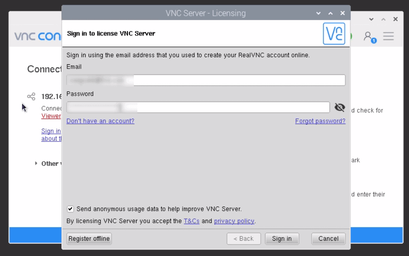409x256 pixels.
Task: Toggle password visibility eye icon
Action: point(340,107)
